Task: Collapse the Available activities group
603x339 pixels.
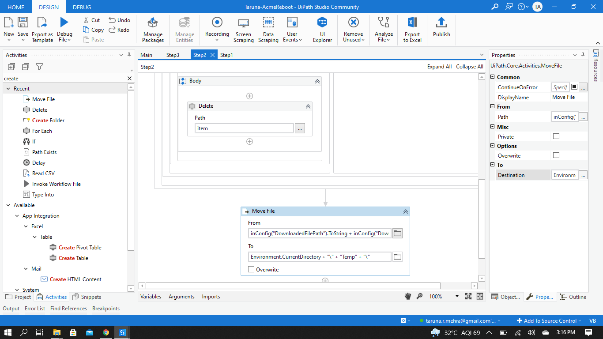Action: coord(8,205)
